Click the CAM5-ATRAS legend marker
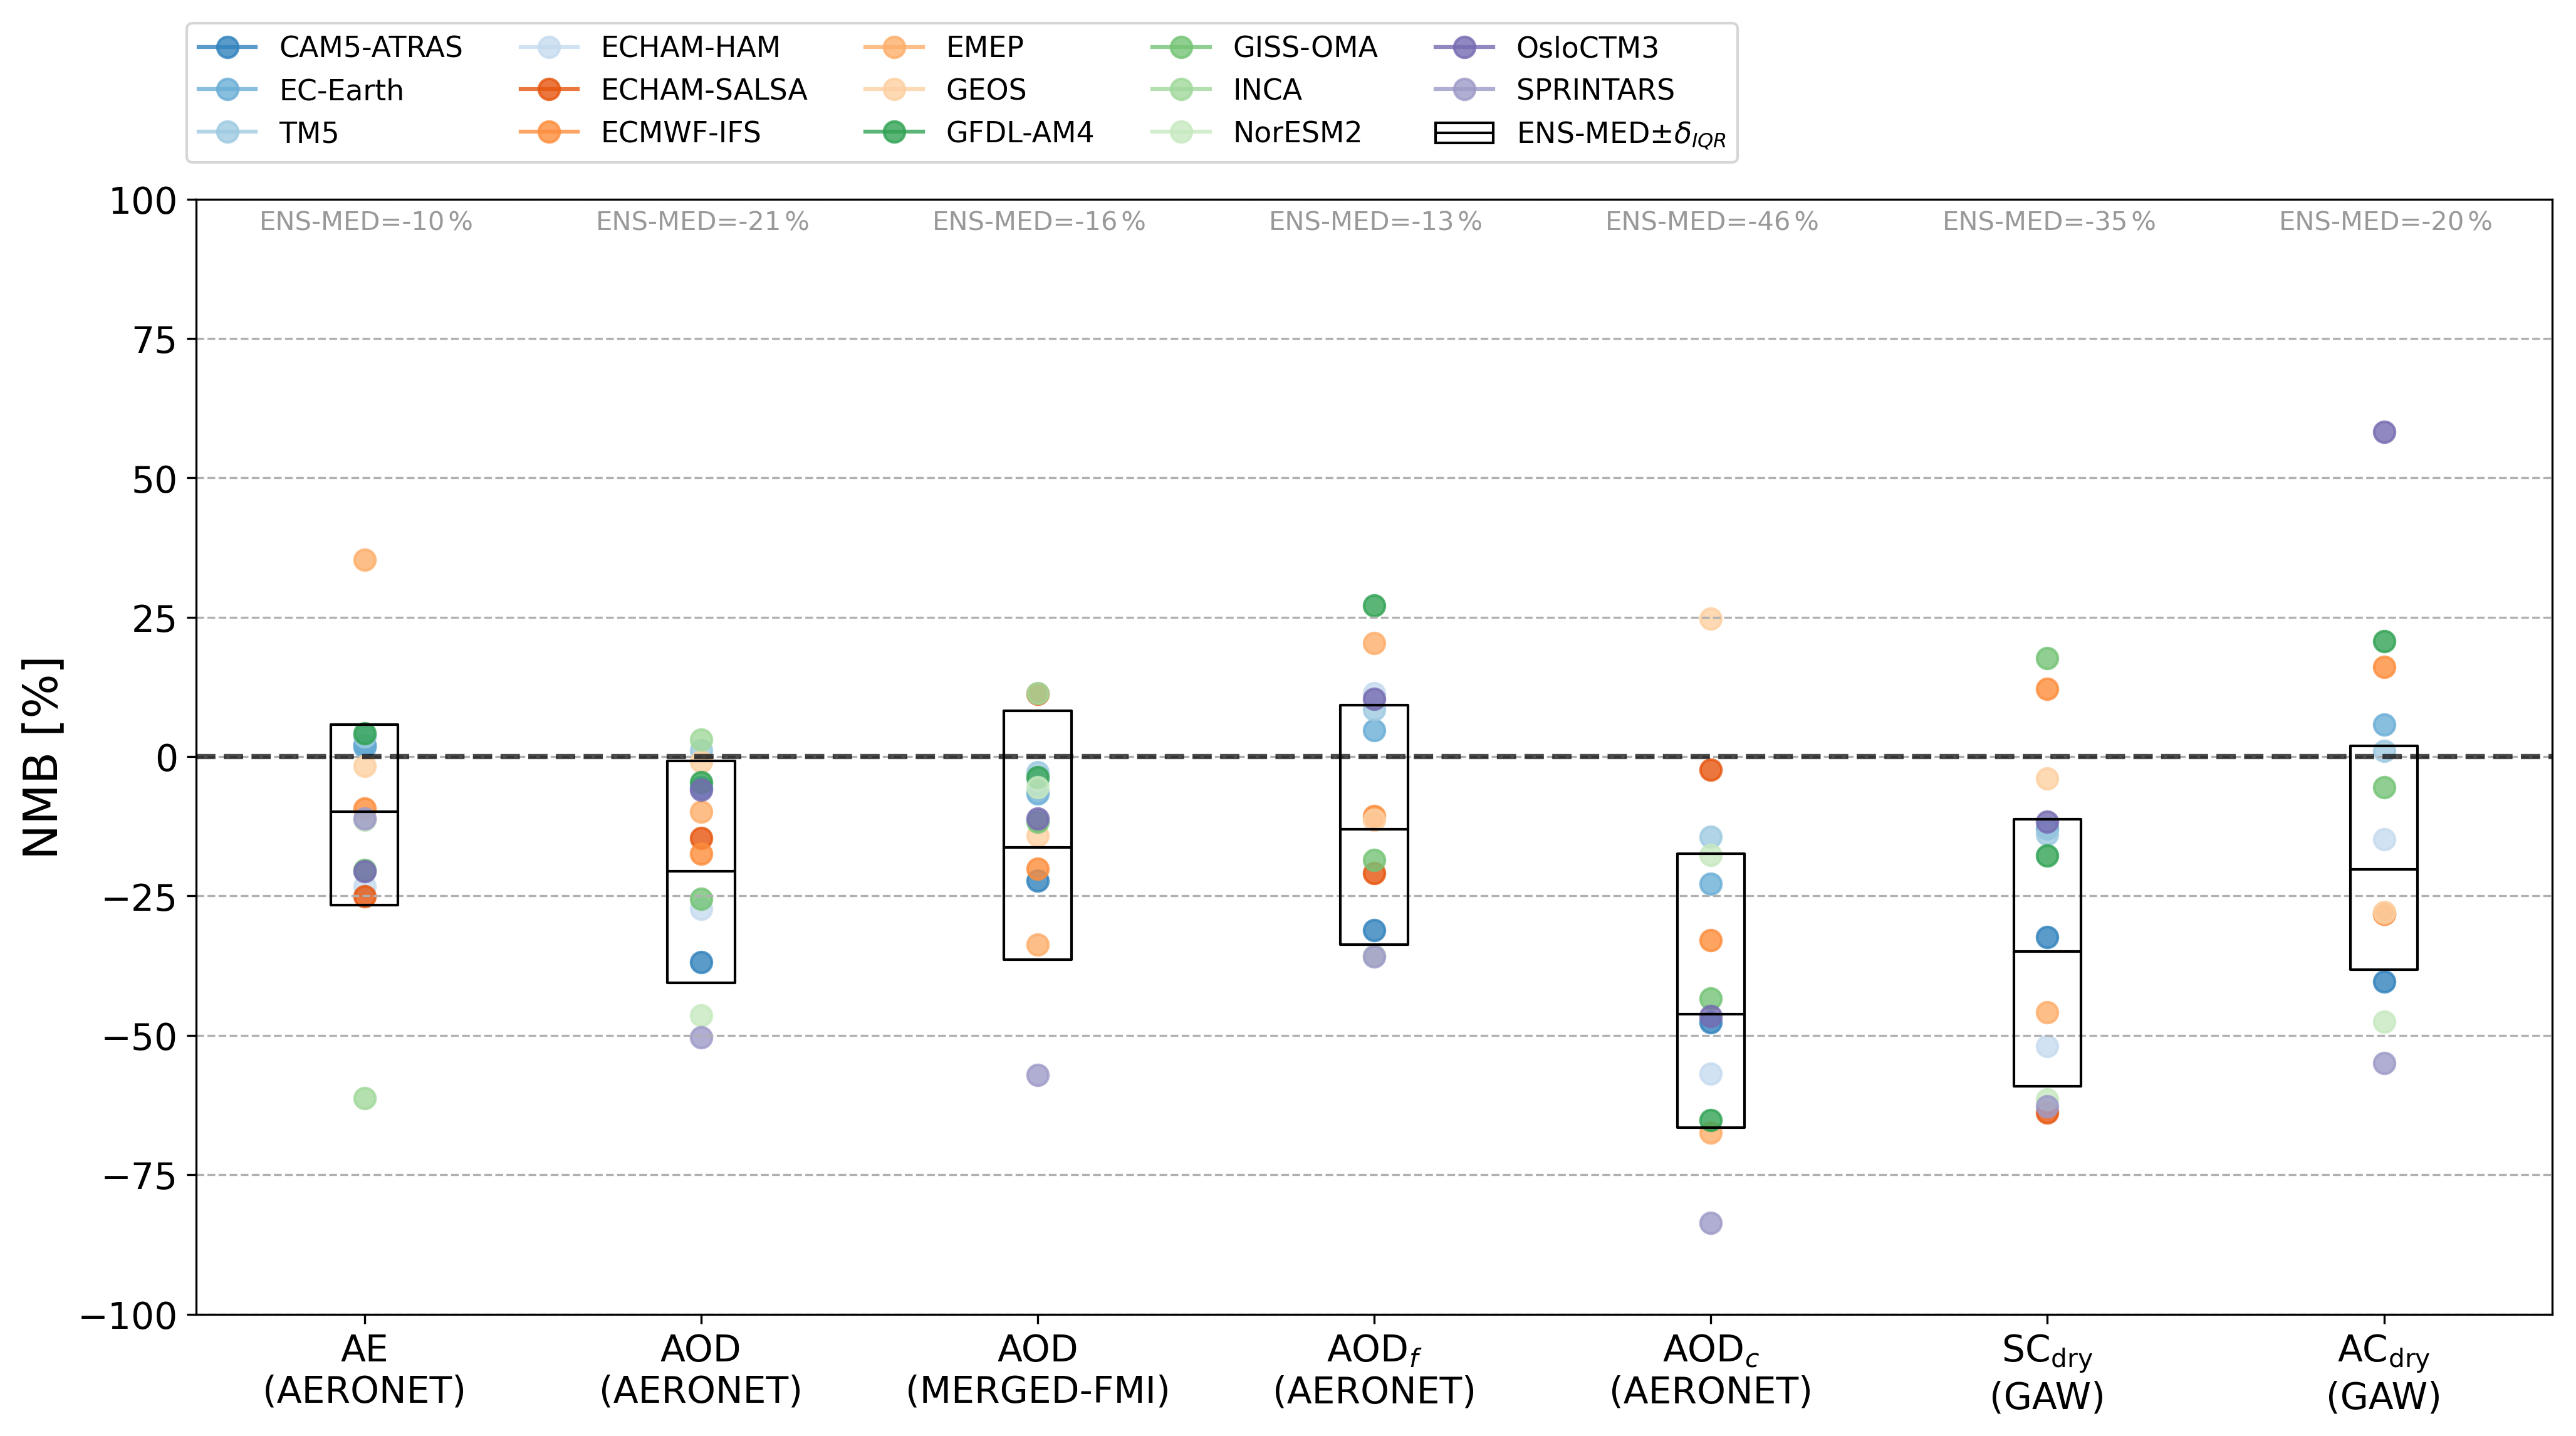The image size is (2576, 1436). [228, 47]
